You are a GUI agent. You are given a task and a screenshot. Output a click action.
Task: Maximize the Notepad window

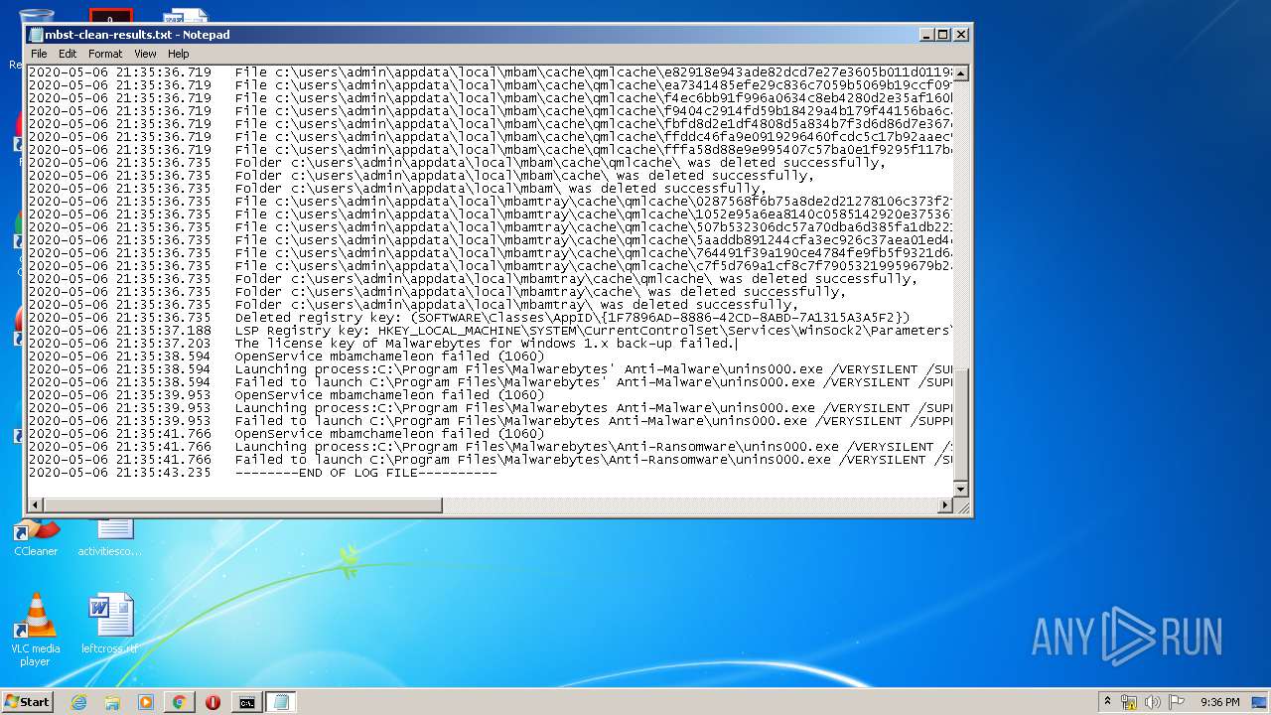click(x=943, y=34)
